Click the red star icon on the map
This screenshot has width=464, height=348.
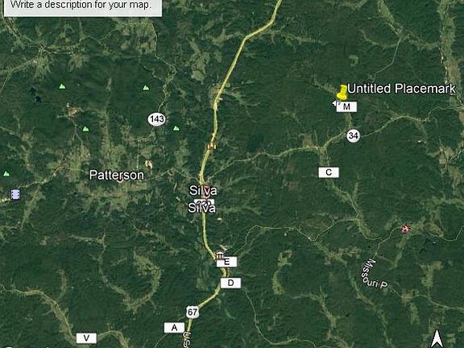pos(405,229)
